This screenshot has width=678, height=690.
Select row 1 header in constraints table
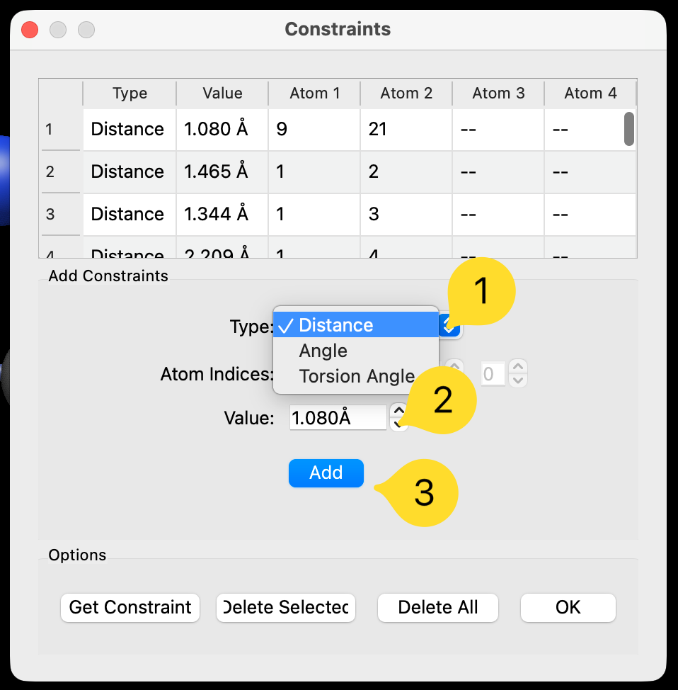click(x=61, y=130)
